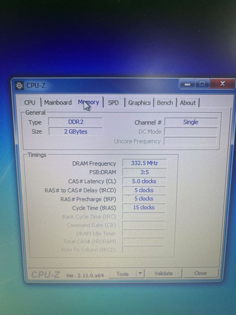Screen dimensions: 236x315
Task: Click the DRAM Frequency label
Action: [94, 164]
